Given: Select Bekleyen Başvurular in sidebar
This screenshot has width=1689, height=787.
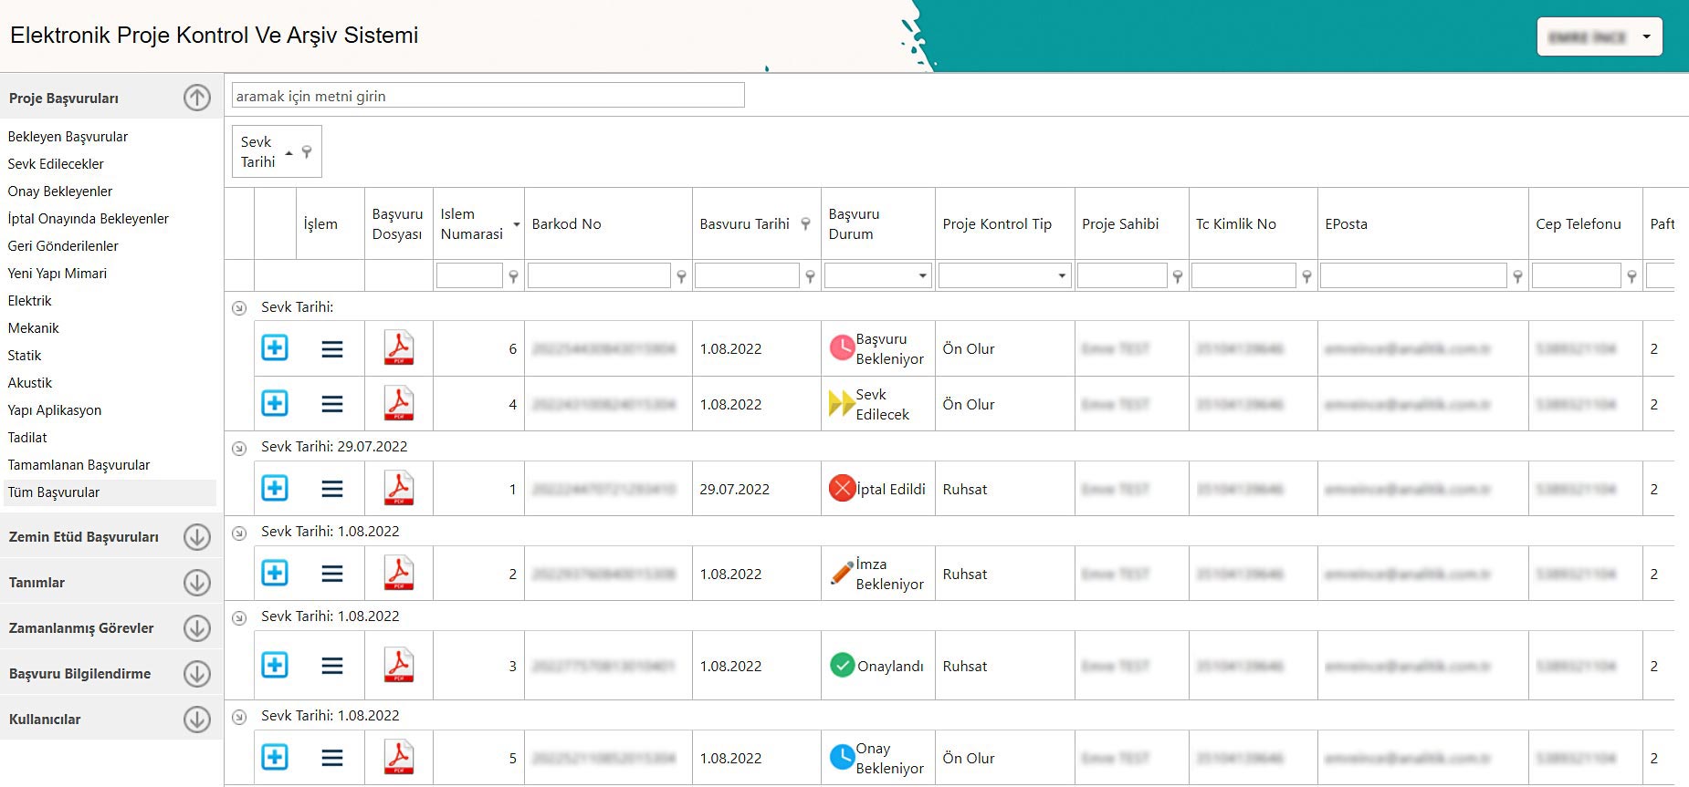Looking at the screenshot, I should 68,137.
